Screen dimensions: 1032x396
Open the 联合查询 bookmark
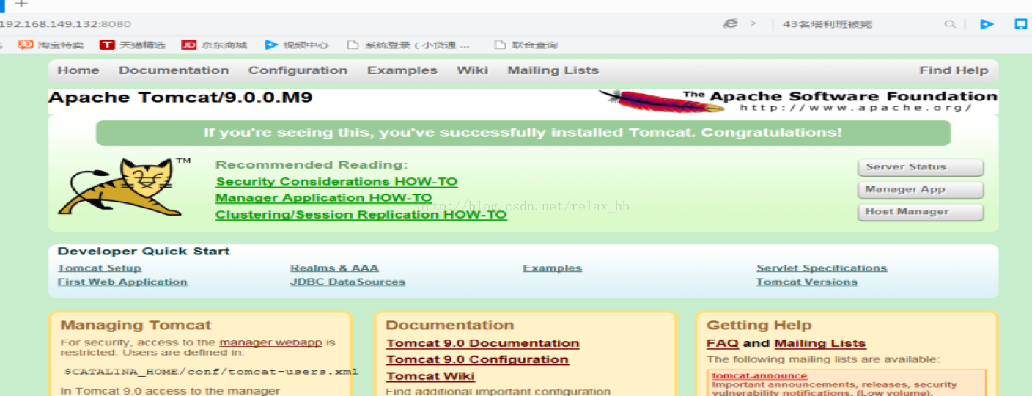[x=526, y=45]
